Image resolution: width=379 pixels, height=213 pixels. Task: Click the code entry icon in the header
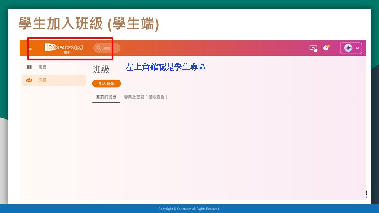click(x=313, y=48)
